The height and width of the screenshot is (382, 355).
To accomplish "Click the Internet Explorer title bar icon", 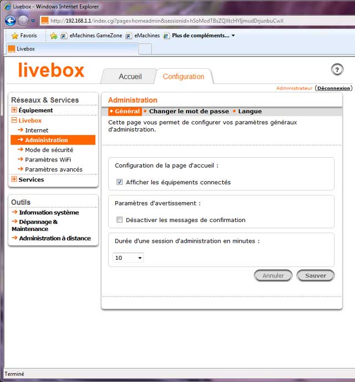I will click(x=8, y=6).
